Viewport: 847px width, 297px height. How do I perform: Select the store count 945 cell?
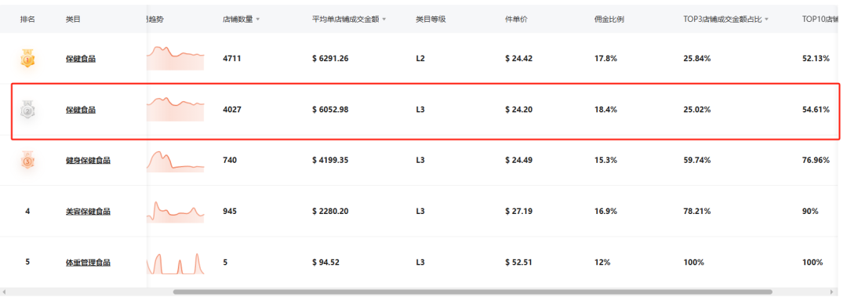tap(230, 212)
